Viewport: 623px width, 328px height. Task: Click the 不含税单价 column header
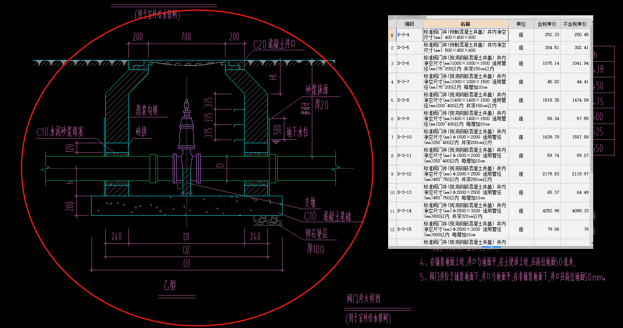coord(575,24)
